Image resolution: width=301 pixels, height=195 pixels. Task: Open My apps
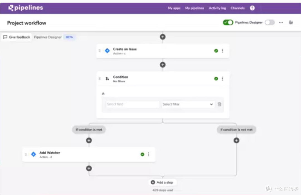174,8
